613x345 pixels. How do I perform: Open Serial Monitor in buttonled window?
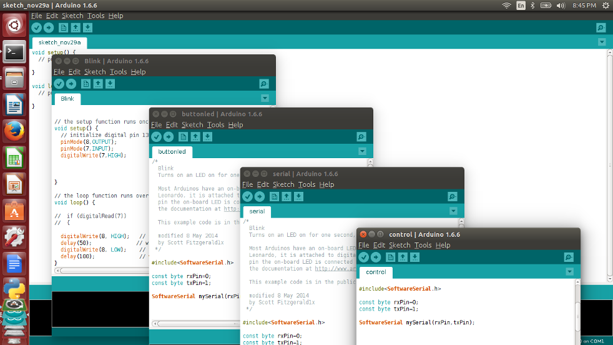tap(361, 137)
